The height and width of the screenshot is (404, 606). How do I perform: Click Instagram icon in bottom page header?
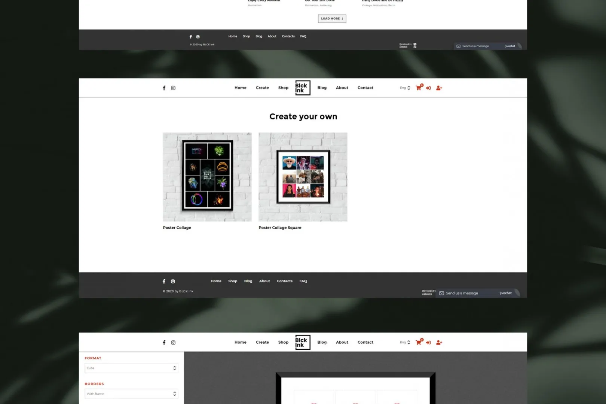173,343
